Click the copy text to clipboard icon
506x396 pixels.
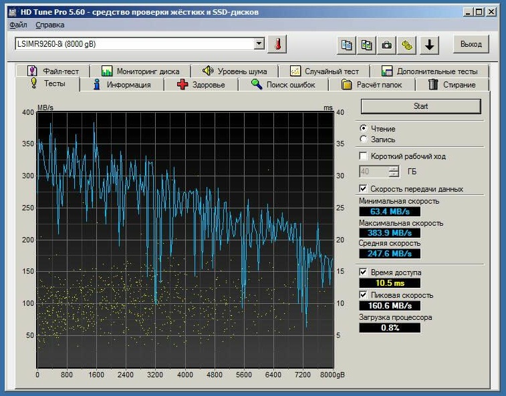click(346, 45)
